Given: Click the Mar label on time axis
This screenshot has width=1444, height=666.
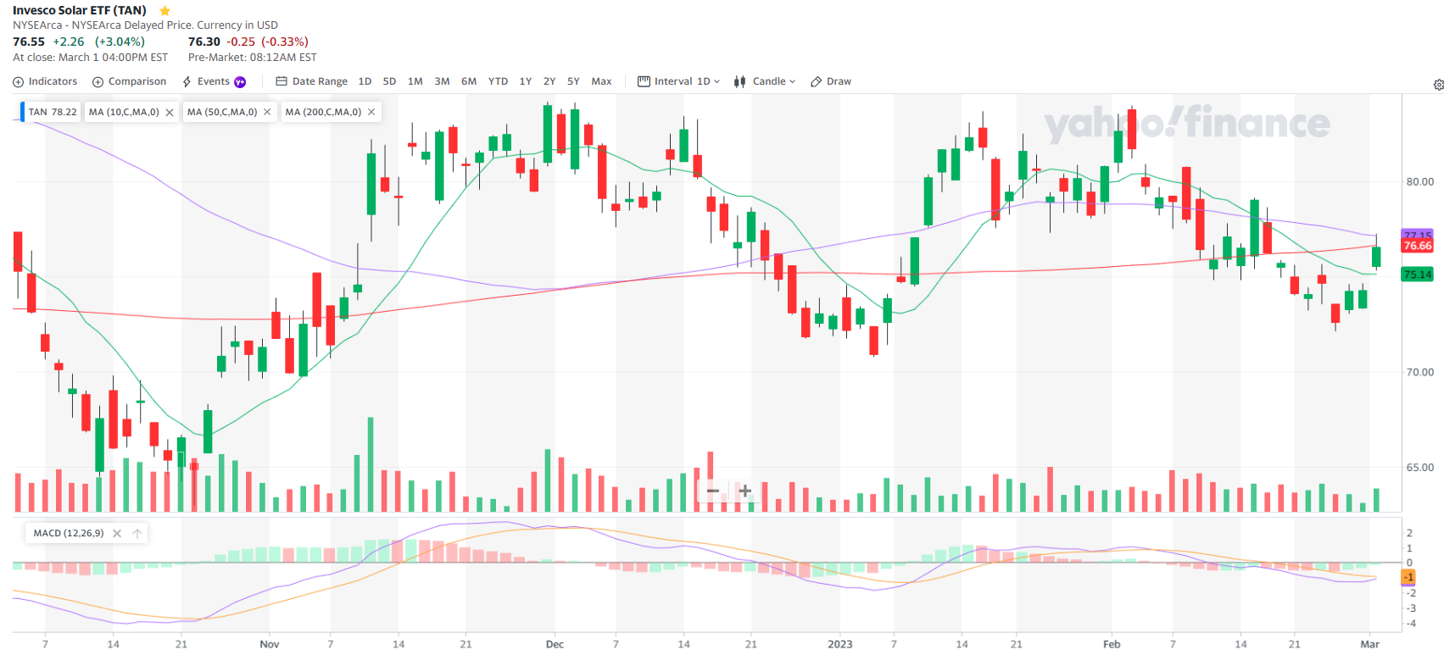Looking at the screenshot, I should click(x=1370, y=644).
